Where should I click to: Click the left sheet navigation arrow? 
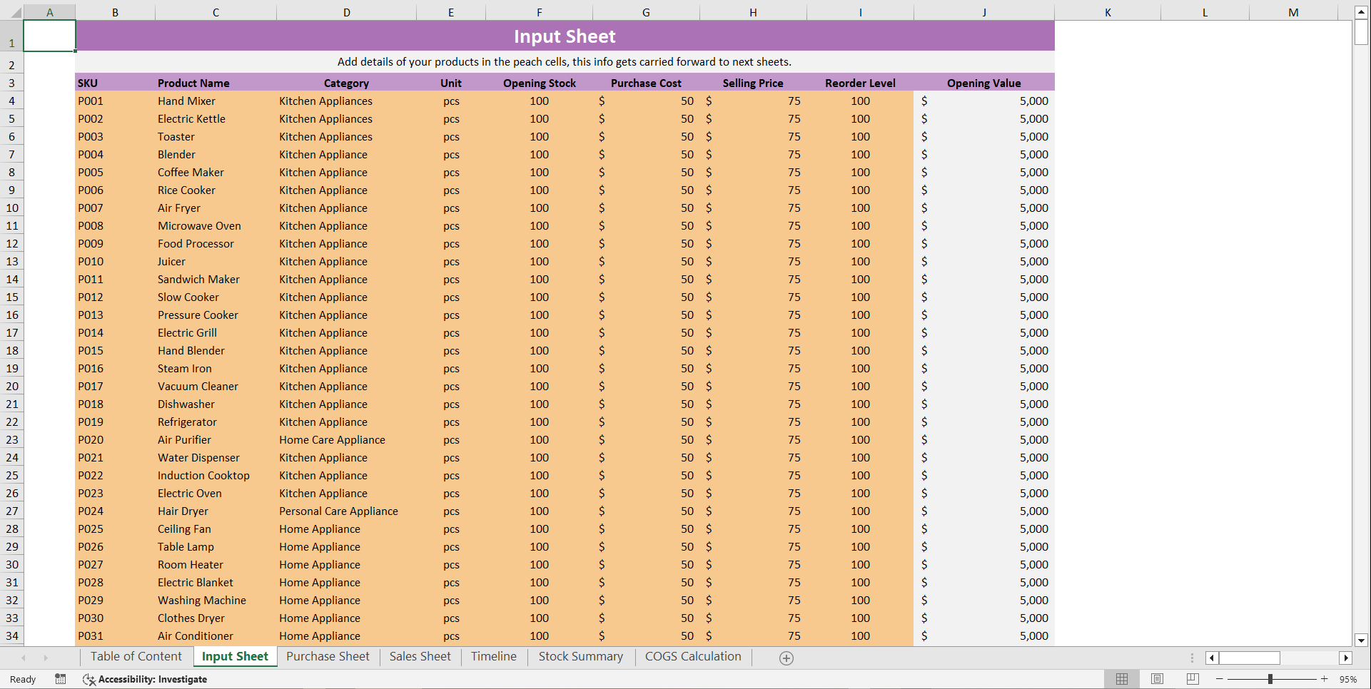[24, 658]
